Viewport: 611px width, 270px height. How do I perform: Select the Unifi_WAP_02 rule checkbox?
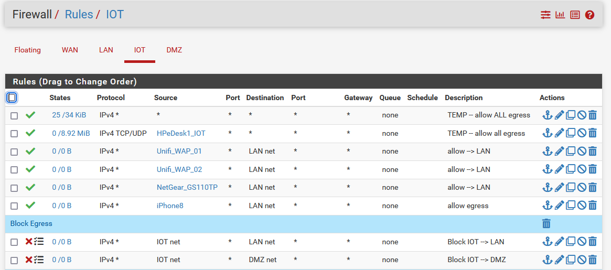point(14,170)
